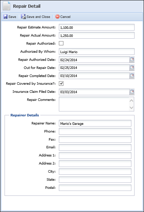Click the Phone input field
This screenshot has width=144, height=212.
point(95,131)
